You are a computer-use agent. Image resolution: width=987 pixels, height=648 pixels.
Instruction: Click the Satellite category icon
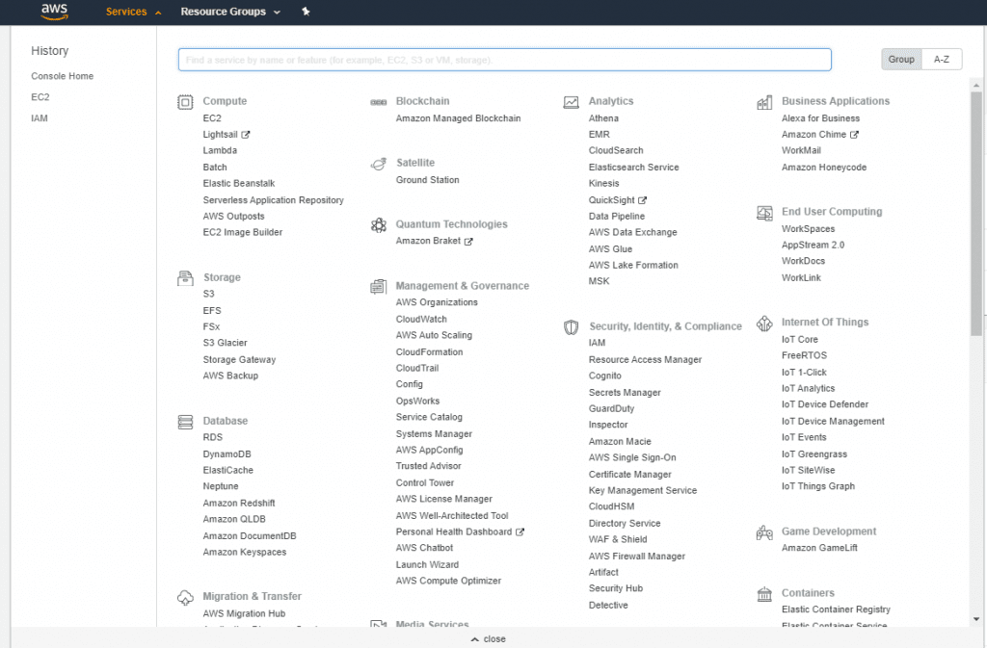point(378,164)
